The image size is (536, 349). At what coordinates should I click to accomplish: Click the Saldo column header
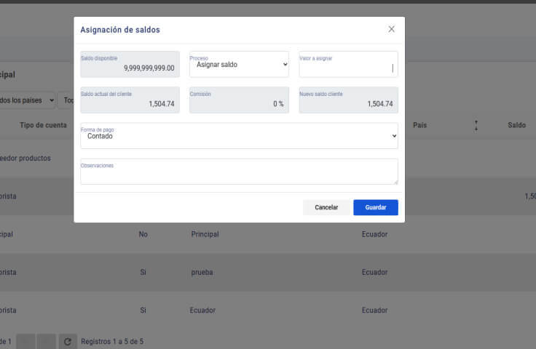tap(516, 125)
